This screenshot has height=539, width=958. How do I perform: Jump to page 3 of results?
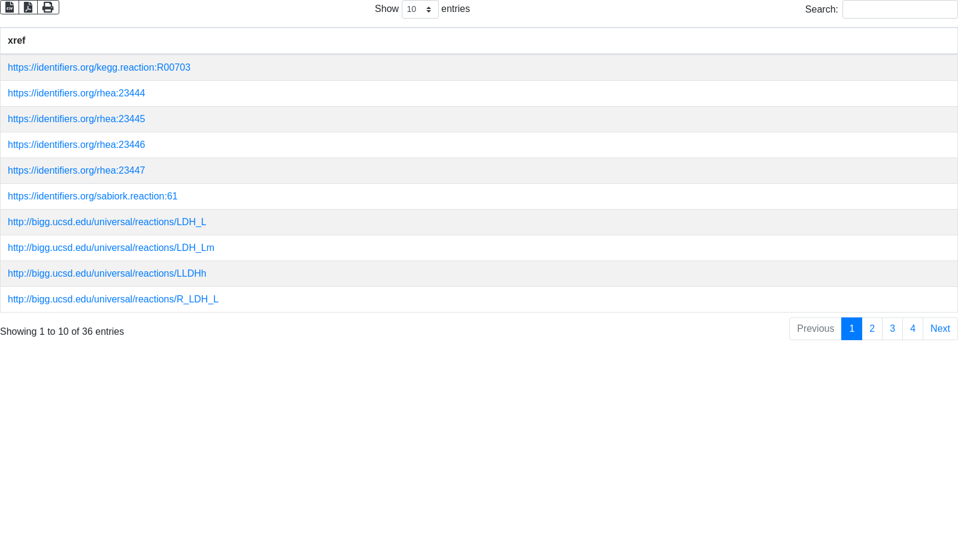point(892,329)
